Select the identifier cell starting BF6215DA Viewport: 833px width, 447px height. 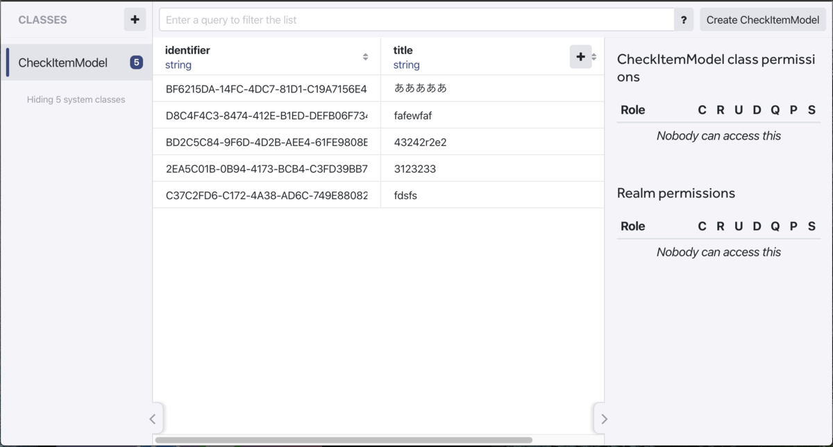[267, 89]
